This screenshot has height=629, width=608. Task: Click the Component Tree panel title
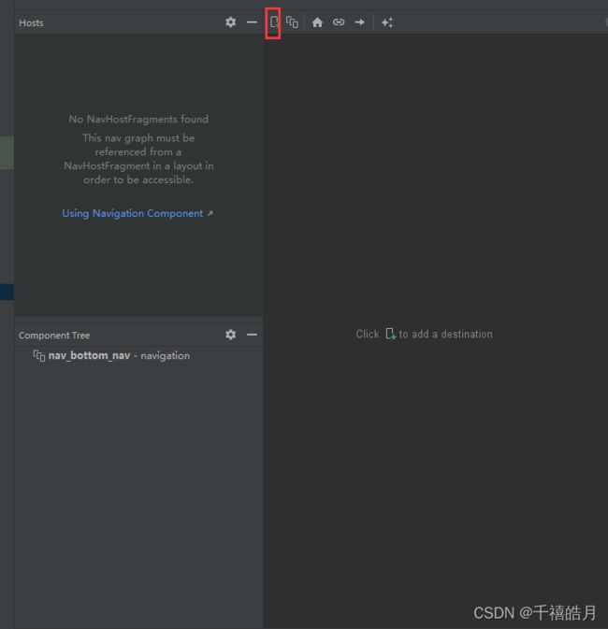coord(54,335)
